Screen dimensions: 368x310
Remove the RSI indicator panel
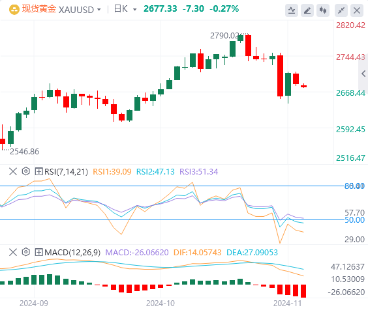pos(13,171)
